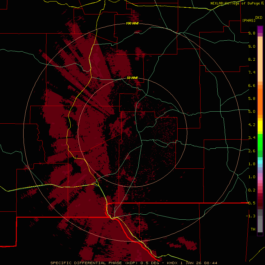Pick the cyan swatch on the color bar

260,162
